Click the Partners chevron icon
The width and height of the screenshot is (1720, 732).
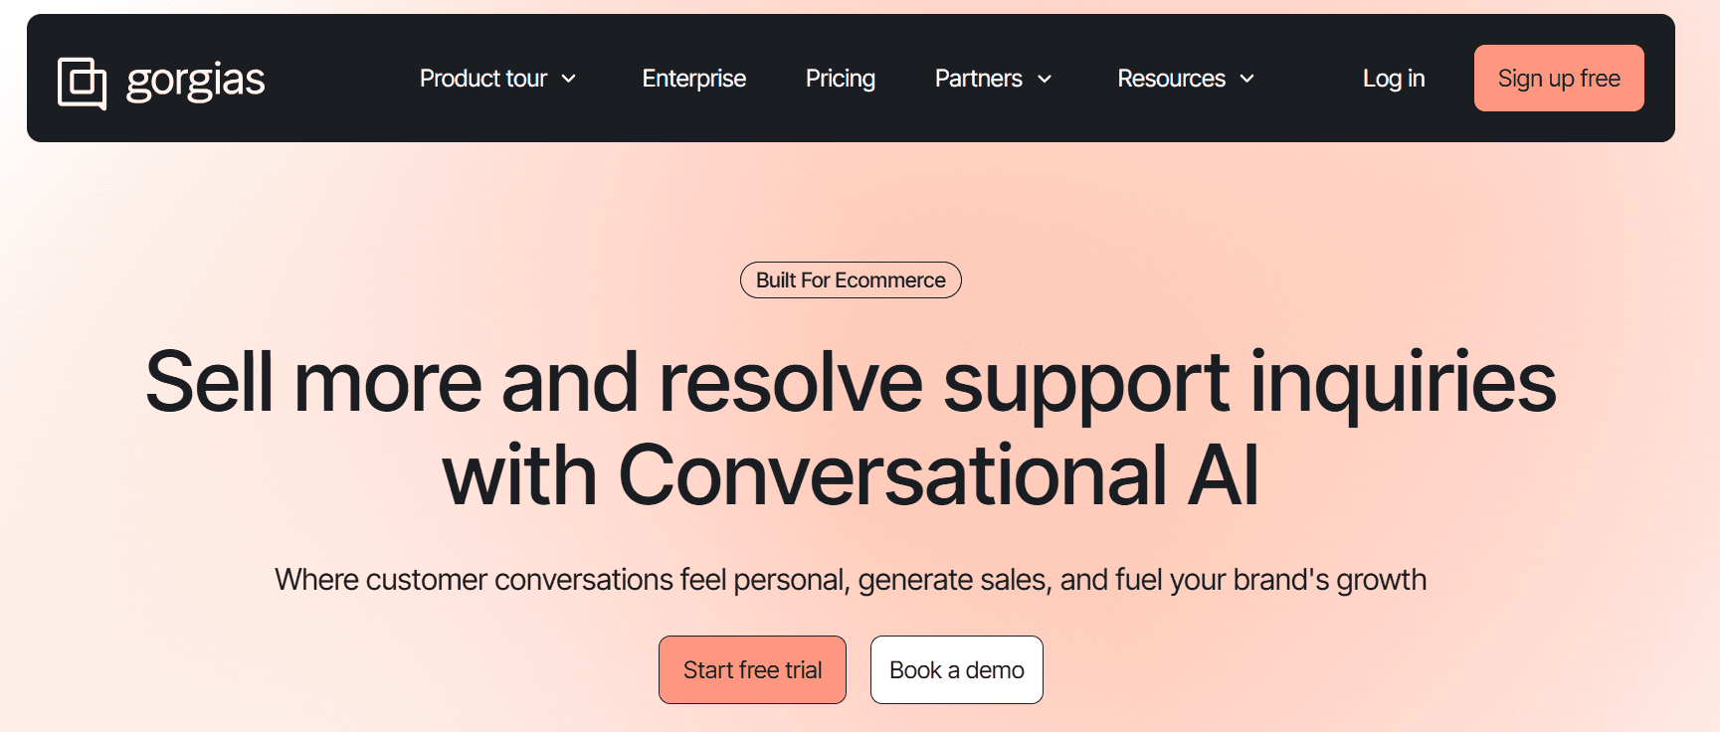coord(1044,80)
